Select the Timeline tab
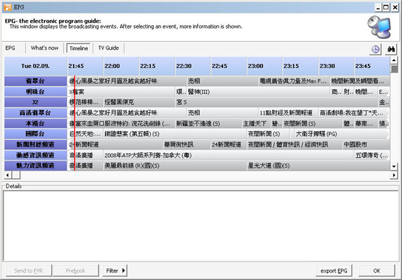Viewport: 402px width, 280px height. tap(78, 48)
